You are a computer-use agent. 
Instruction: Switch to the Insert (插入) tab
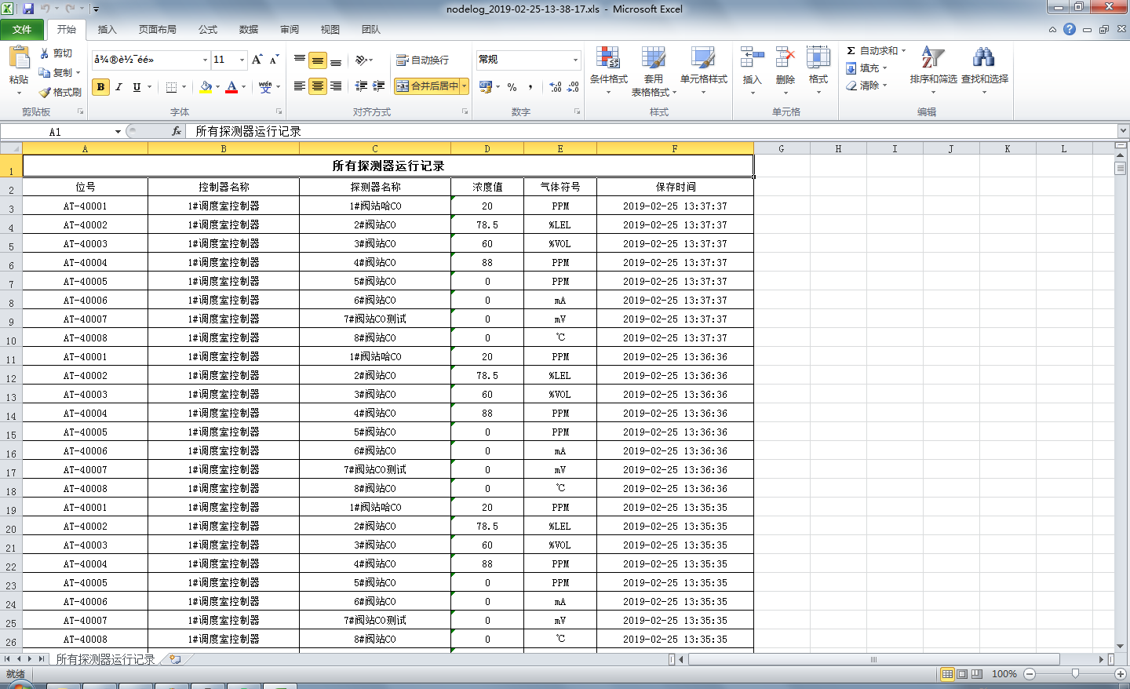pyautogui.click(x=107, y=30)
